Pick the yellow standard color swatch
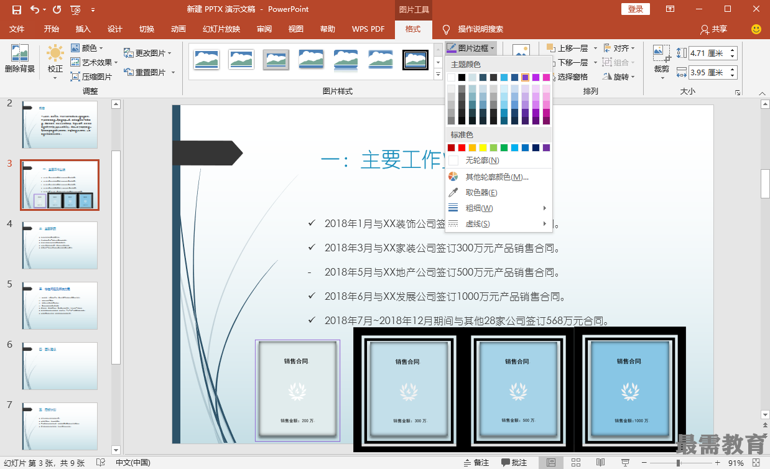The image size is (770, 469). (x=483, y=147)
